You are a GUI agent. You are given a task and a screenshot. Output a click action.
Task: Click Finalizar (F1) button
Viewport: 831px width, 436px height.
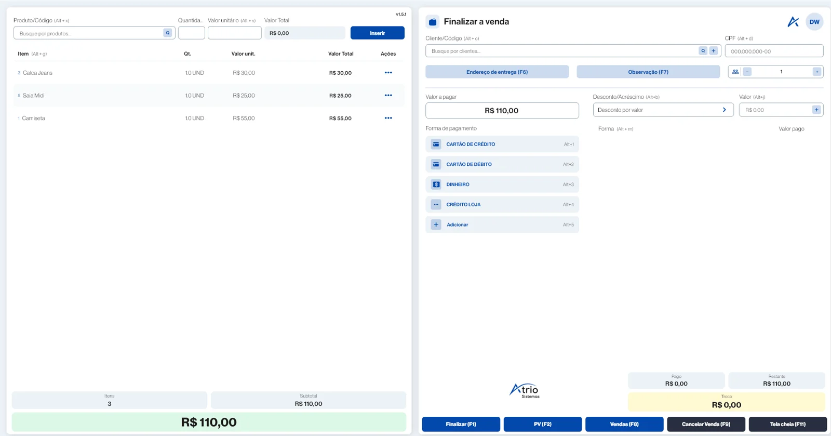coord(461,424)
